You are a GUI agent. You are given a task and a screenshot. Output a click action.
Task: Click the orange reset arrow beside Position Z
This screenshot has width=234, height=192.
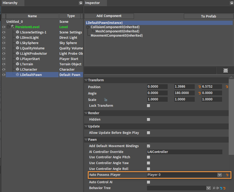click(227, 87)
